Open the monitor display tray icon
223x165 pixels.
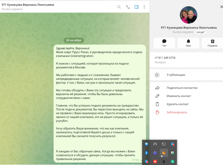pos(164,144)
